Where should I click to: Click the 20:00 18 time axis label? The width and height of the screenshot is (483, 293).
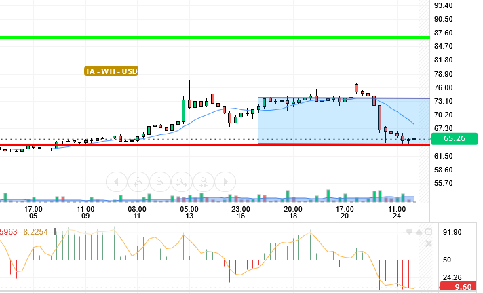point(293,212)
